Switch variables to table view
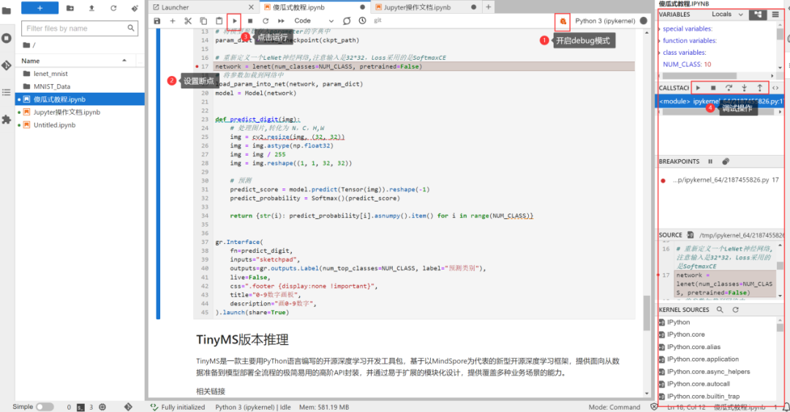The height and width of the screenshot is (412, 790). pyautogui.click(x=775, y=15)
